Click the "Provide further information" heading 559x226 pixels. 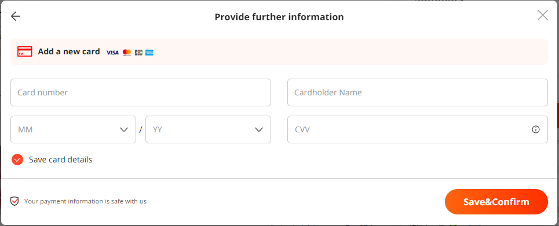click(279, 17)
